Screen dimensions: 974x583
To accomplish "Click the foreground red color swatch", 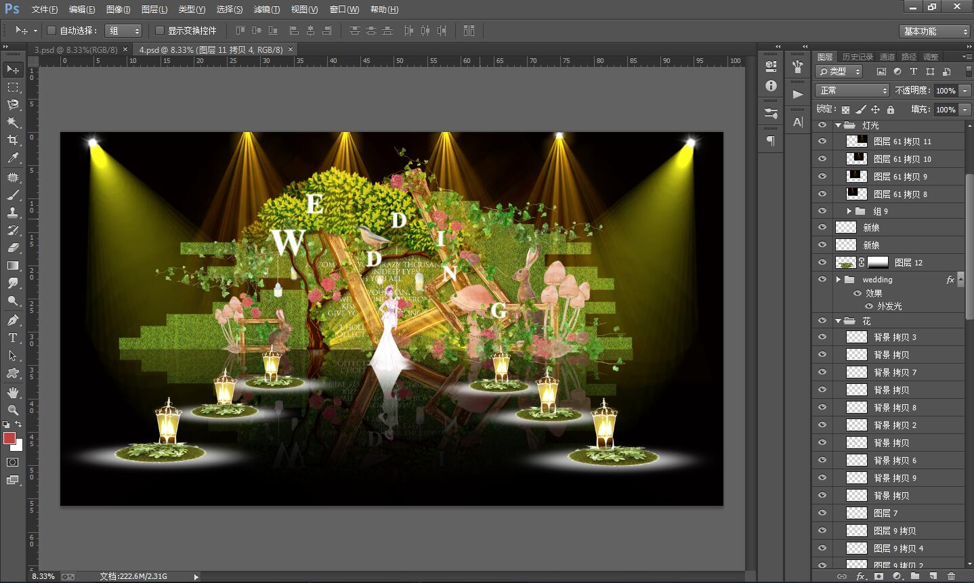I will [9, 437].
